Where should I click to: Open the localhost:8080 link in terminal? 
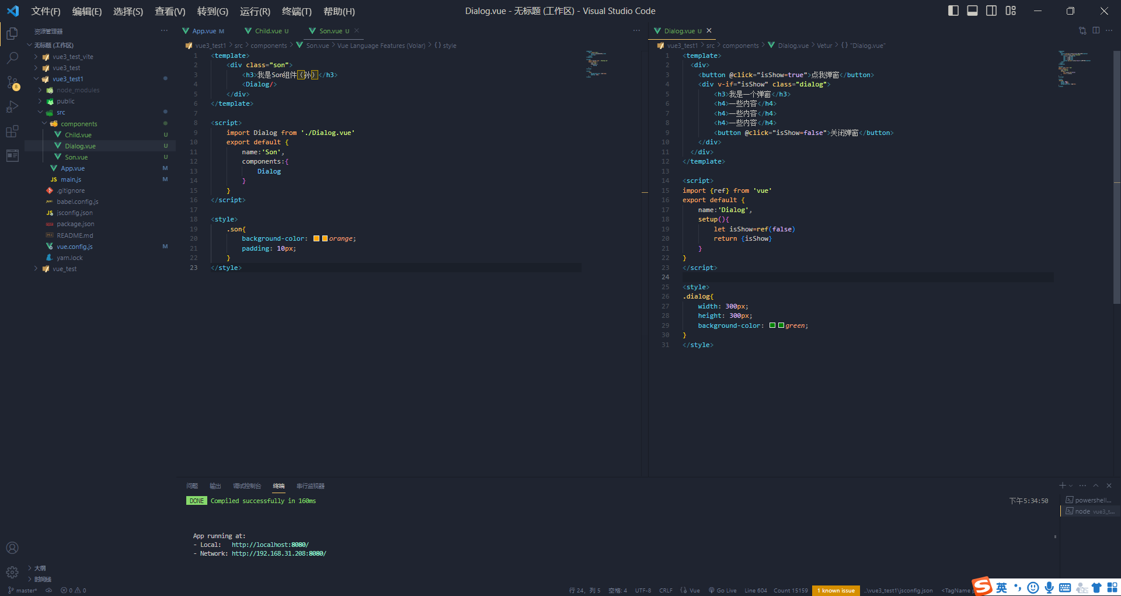coord(269,544)
